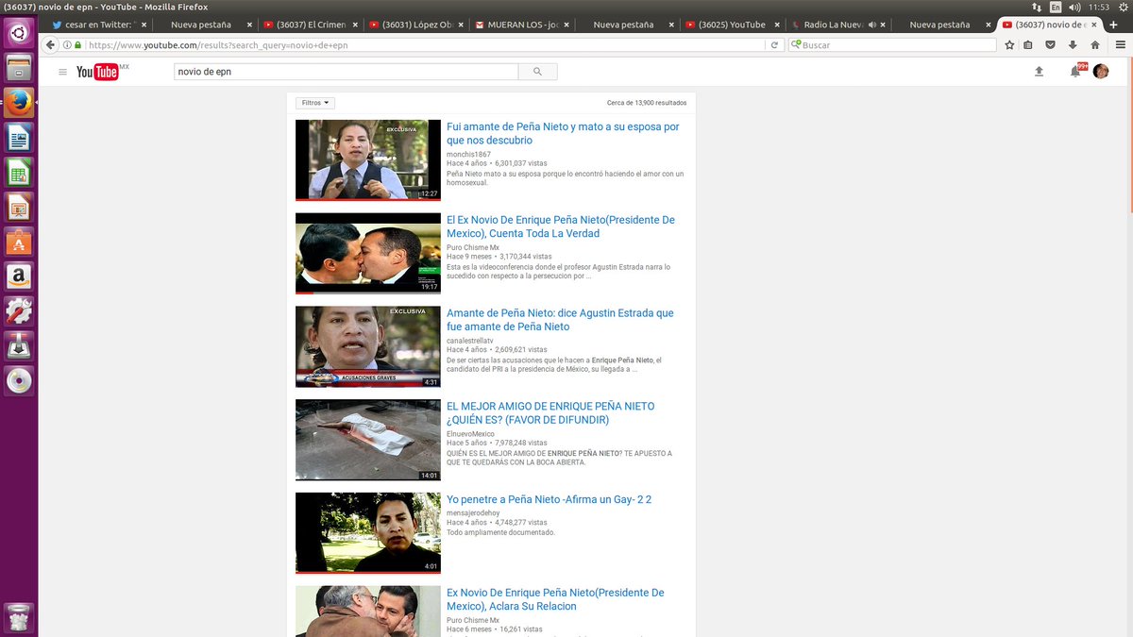
Task: Open 'Amante de Peña Nieto: dice Agustin Estrada' title
Action: [560, 320]
